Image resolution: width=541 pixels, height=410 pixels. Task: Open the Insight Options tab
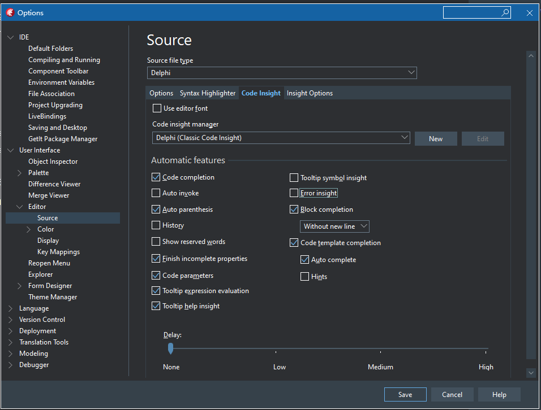click(x=310, y=93)
